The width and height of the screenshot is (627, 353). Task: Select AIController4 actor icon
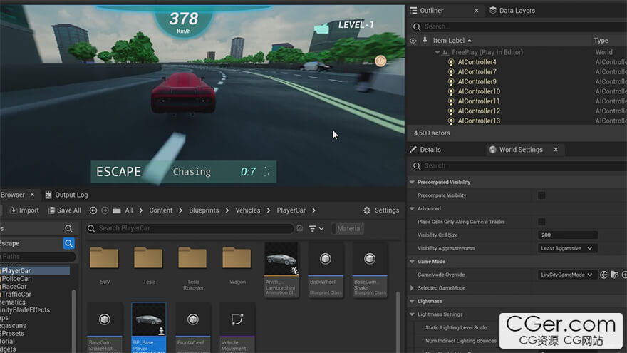[x=451, y=62]
